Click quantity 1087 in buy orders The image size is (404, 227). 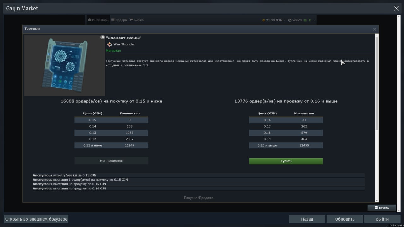pyautogui.click(x=129, y=133)
